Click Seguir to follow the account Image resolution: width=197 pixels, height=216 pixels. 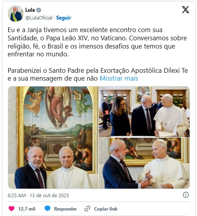[x=64, y=18]
